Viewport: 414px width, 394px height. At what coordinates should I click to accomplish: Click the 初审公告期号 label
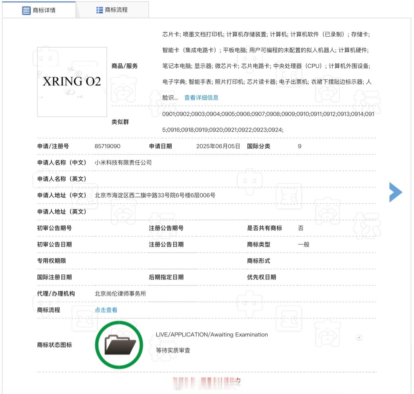coord(54,228)
